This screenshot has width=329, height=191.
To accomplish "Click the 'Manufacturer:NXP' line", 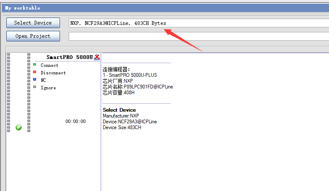I will click(x=121, y=116).
